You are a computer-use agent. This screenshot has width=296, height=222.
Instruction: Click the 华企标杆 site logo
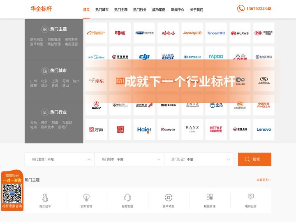point(41,9)
